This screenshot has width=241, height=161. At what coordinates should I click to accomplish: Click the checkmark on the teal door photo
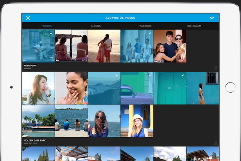[x=182, y=75]
